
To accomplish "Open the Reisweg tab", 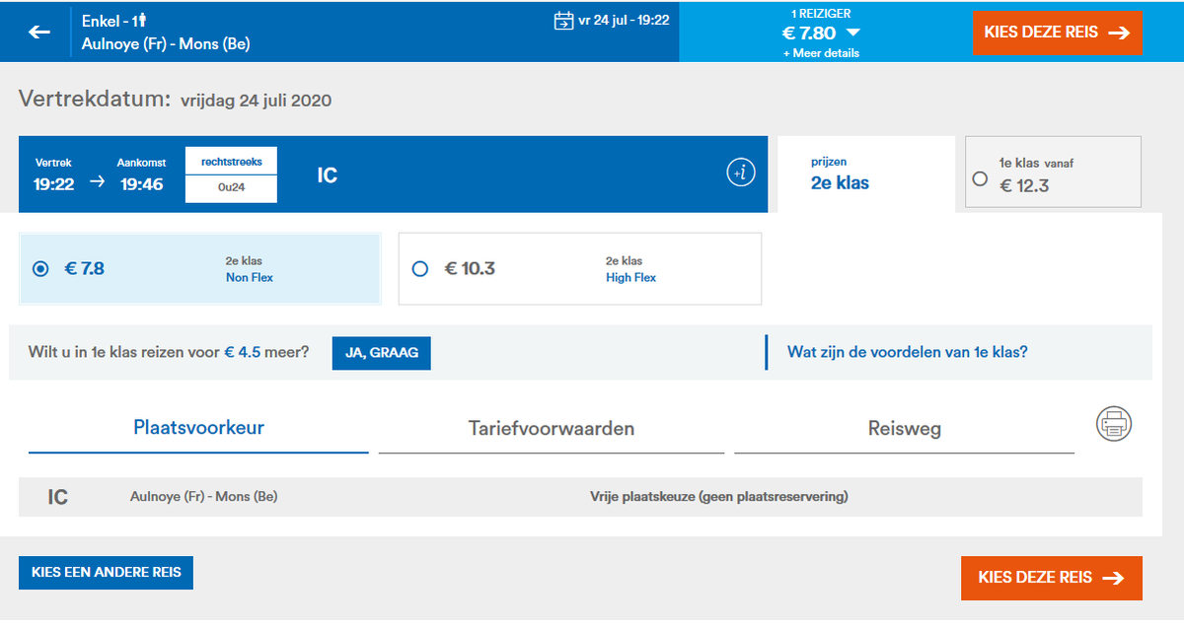I will click(x=904, y=429).
